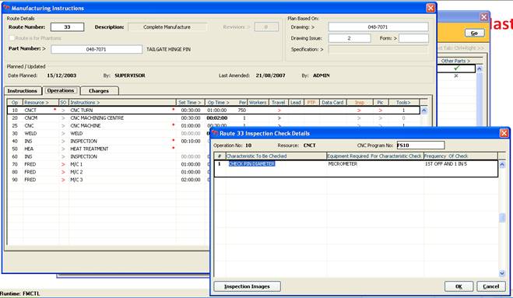Click scroll down arrow in inspection grid
513x298 pixels.
pyautogui.click(x=502, y=273)
